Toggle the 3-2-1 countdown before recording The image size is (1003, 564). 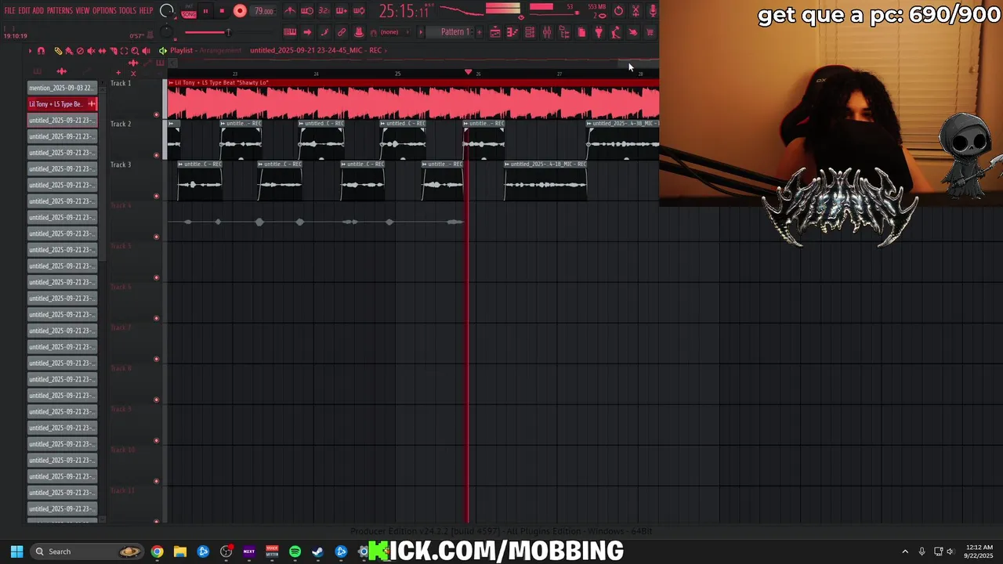(x=324, y=11)
